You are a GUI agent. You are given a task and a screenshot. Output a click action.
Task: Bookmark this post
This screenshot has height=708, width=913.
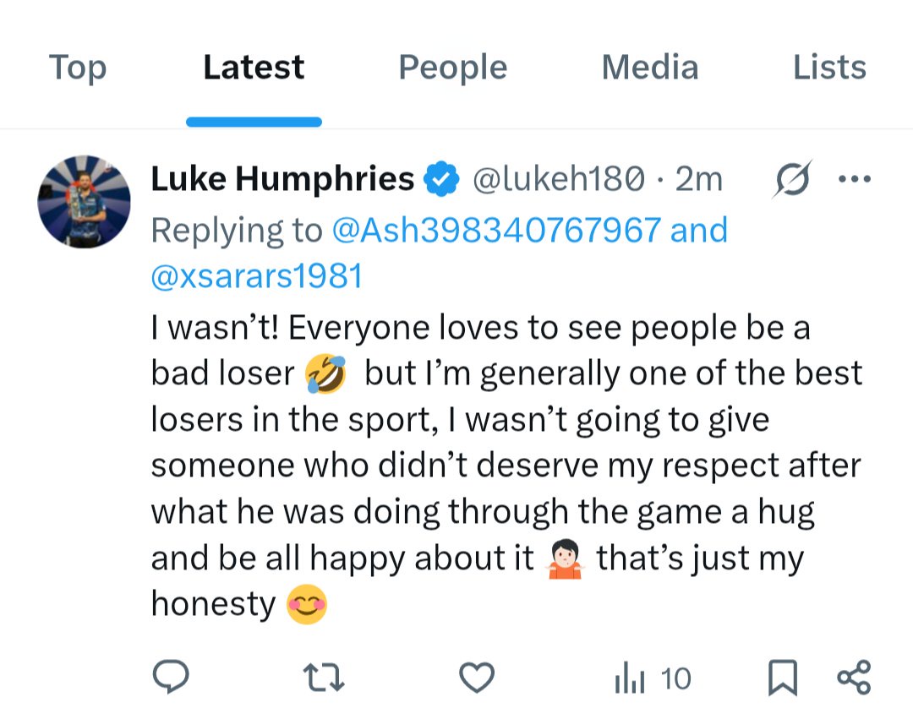[x=782, y=678]
